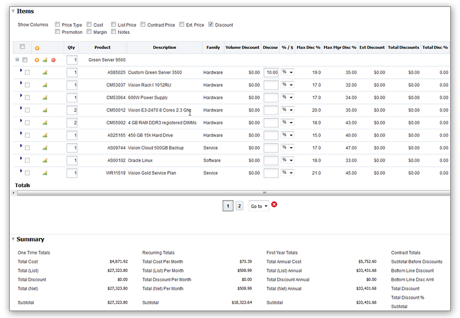
Task: Click the edit icon for Custom Green Server 3500
Action: [45, 72]
